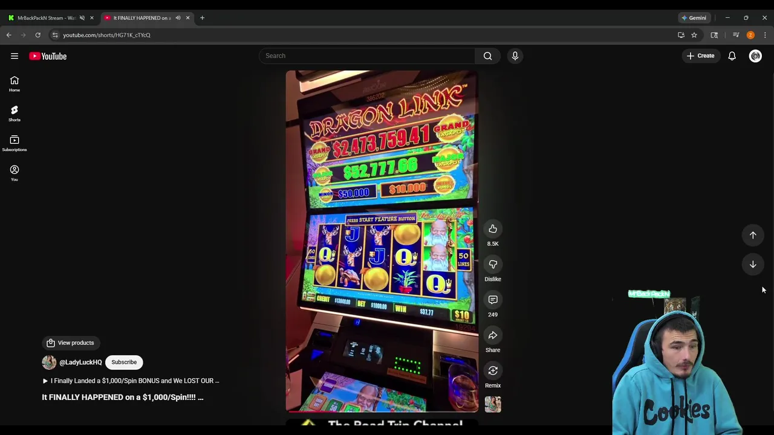Open Shorts in the YouTube sidebar
This screenshot has height=435, width=774.
15,114
